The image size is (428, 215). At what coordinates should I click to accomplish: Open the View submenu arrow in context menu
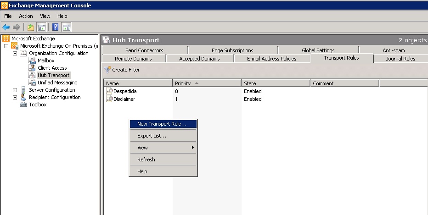pos(192,148)
